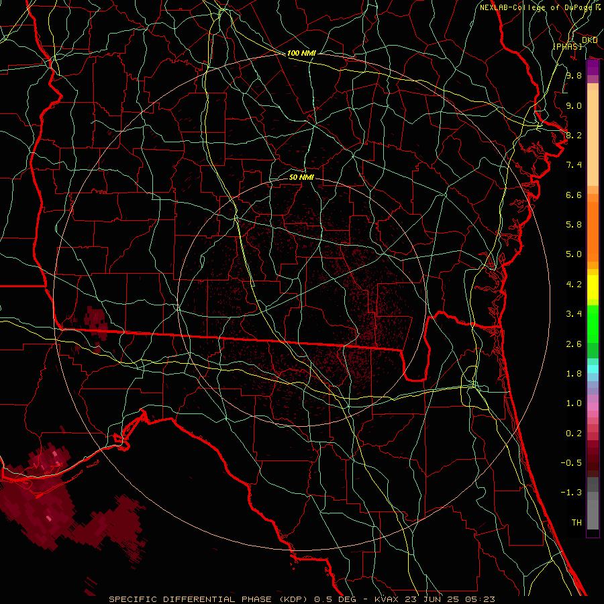Pick the cyan band of the color scale
The height and width of the screenshot is (604, 604).
coord(593,369)
